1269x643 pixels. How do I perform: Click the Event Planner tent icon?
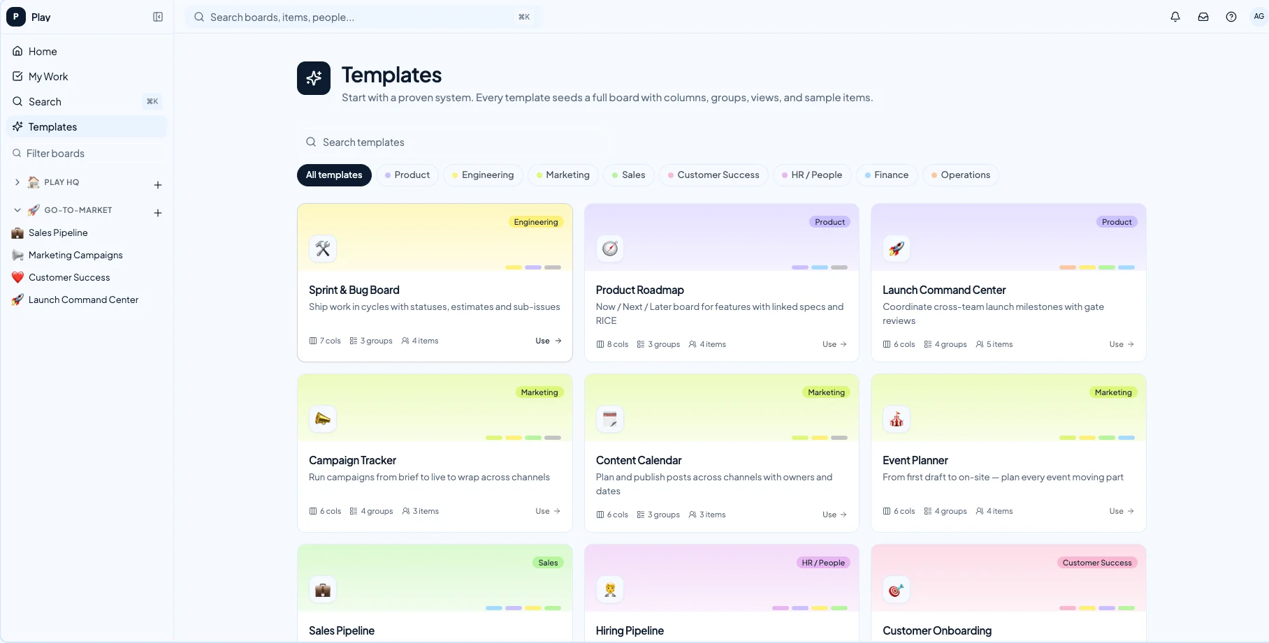pos(897,419)
